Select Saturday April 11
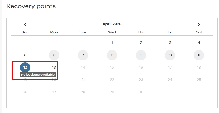 pyautogui.click(x=199, y=55)
